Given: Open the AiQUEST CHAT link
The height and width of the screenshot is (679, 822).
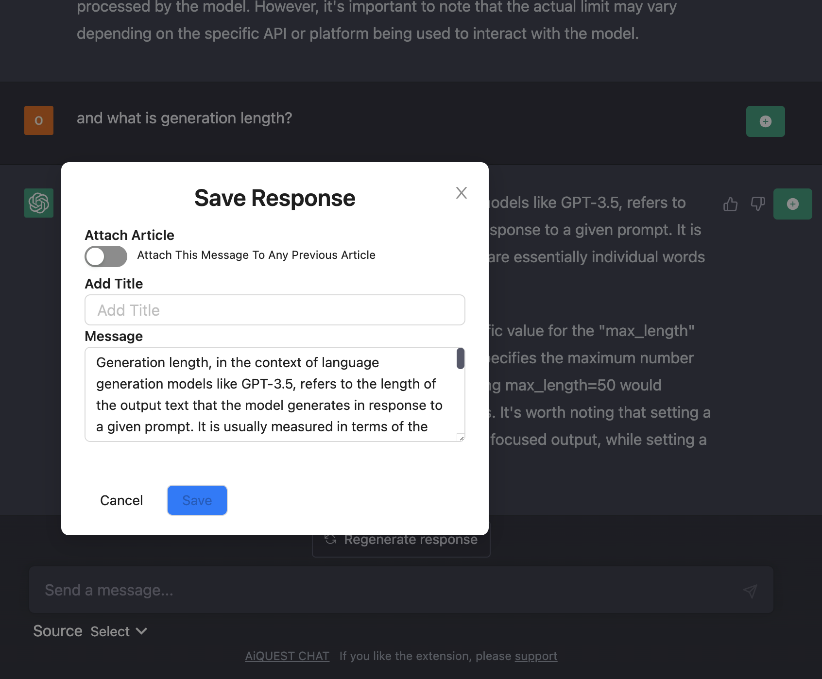Looking at the screenshot, I should [x=287, y=656].
